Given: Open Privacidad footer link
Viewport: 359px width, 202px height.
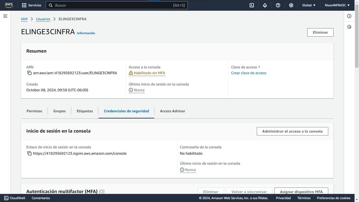Looking at the screenshot, I should tap(283, 198).
